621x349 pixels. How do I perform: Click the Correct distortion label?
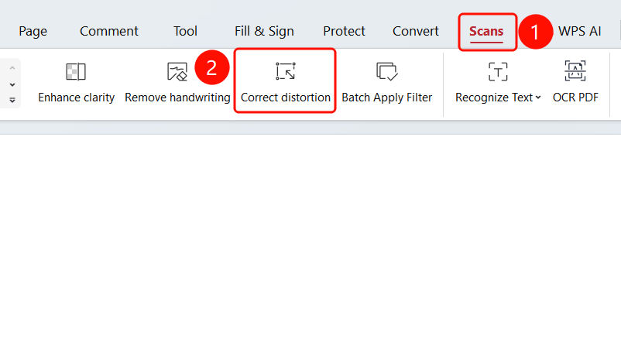point(286,98)
